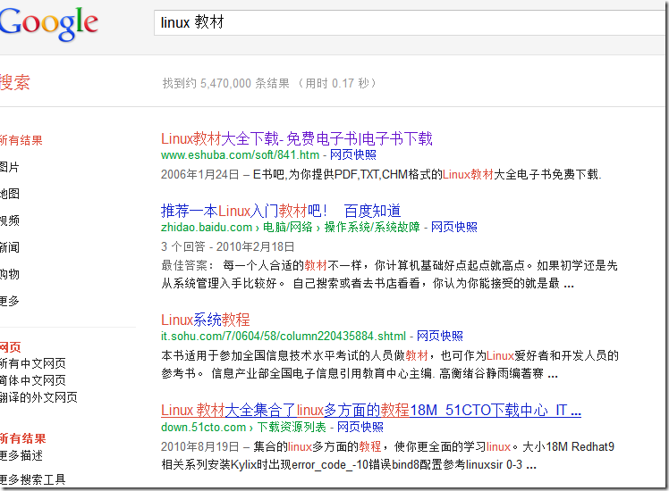Click the text '3 个回答 - 2010年2月18日'
Screen dimensions: 669x491
(228, 246)
